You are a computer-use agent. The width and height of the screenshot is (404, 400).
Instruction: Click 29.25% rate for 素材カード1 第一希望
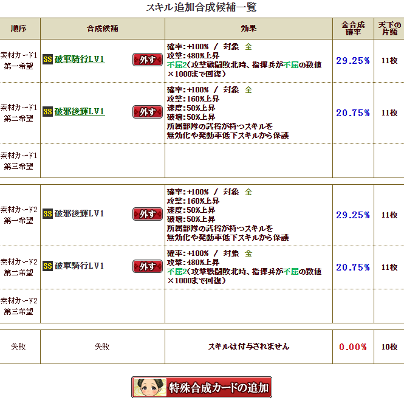pyautogui.click(x=353, y=61)
